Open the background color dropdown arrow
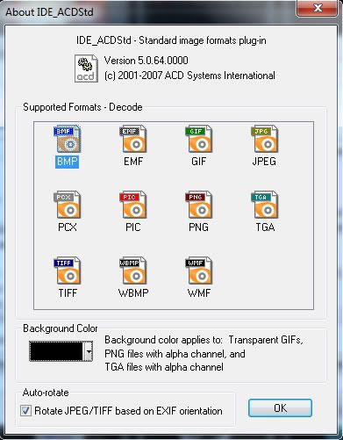343x440 pixels. pos(89,351)
